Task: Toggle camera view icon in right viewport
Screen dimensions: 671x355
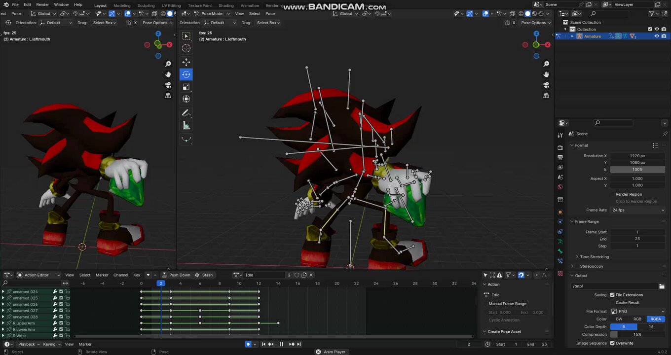Action: pyautogui.click(x=546, y=85)
